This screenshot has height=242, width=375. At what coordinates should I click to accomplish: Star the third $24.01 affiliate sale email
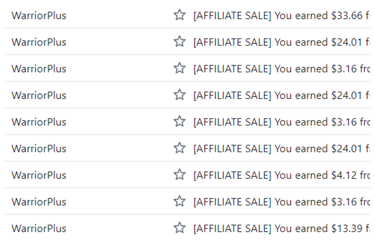(179, 148)
